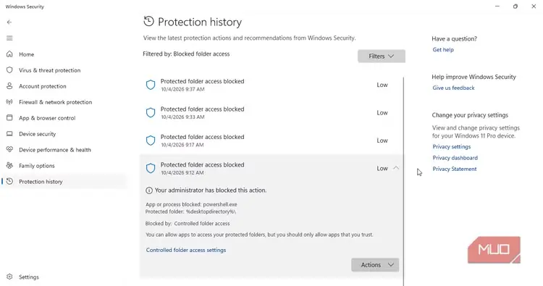Select Protection history in sidebar
This screenshot has width=543, height=286.
tap(41, 182)
